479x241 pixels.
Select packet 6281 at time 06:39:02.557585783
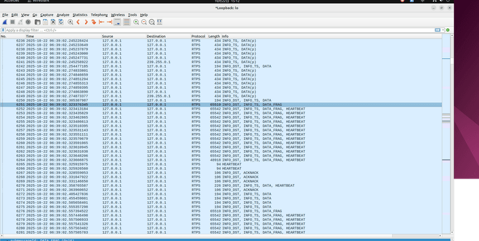click(221, 232)
